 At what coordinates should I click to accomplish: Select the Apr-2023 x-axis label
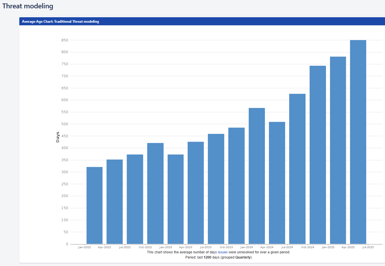click(185, 247)
